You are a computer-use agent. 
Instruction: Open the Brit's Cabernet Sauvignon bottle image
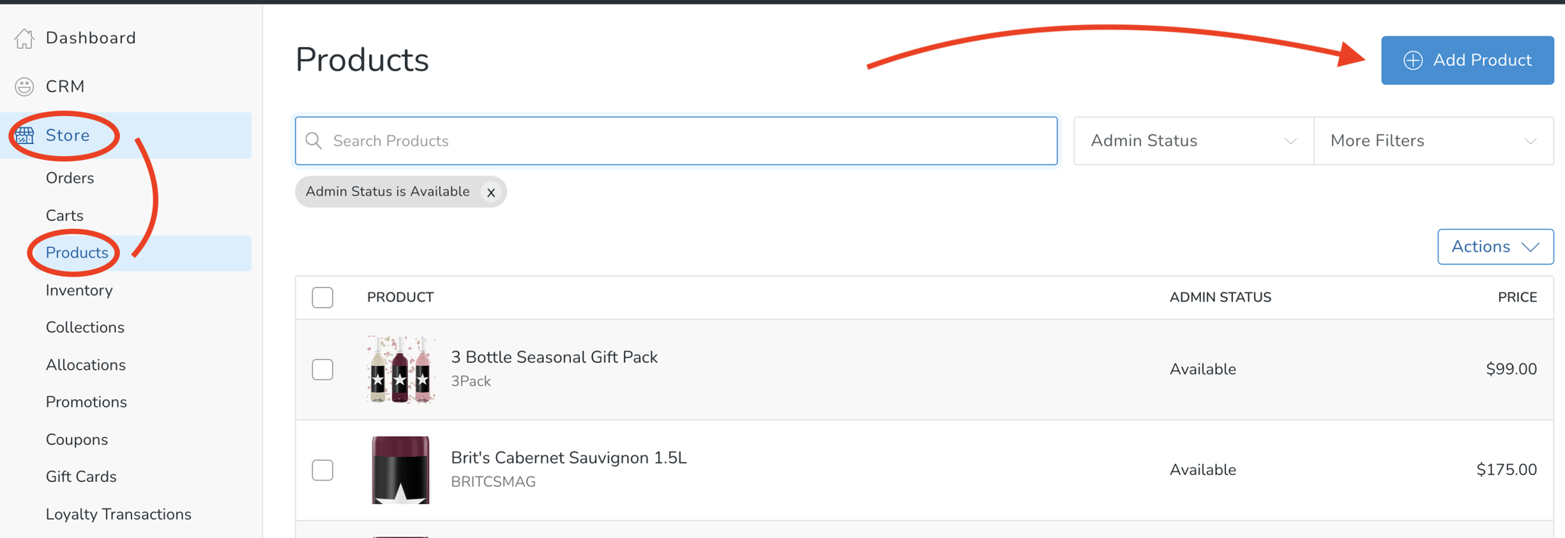tap(400, 470)
